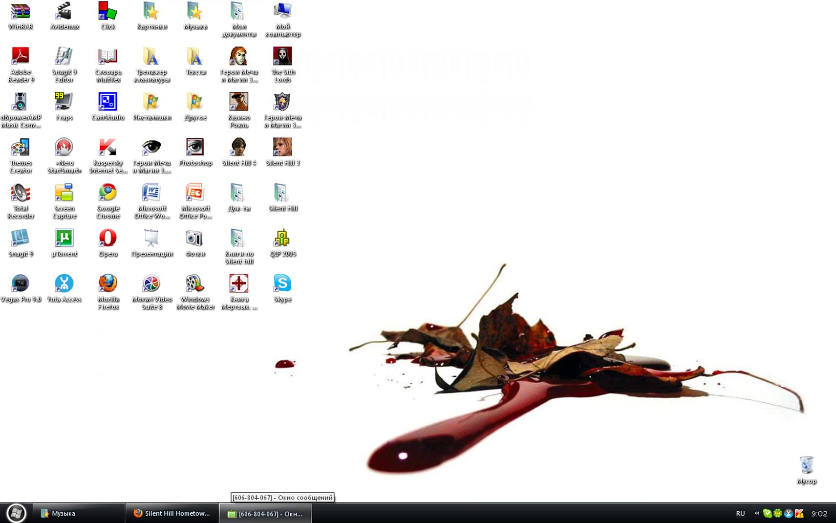The image size is (836, 523).
Task: Click the Opera browser icon
Action: coord(107,239)
